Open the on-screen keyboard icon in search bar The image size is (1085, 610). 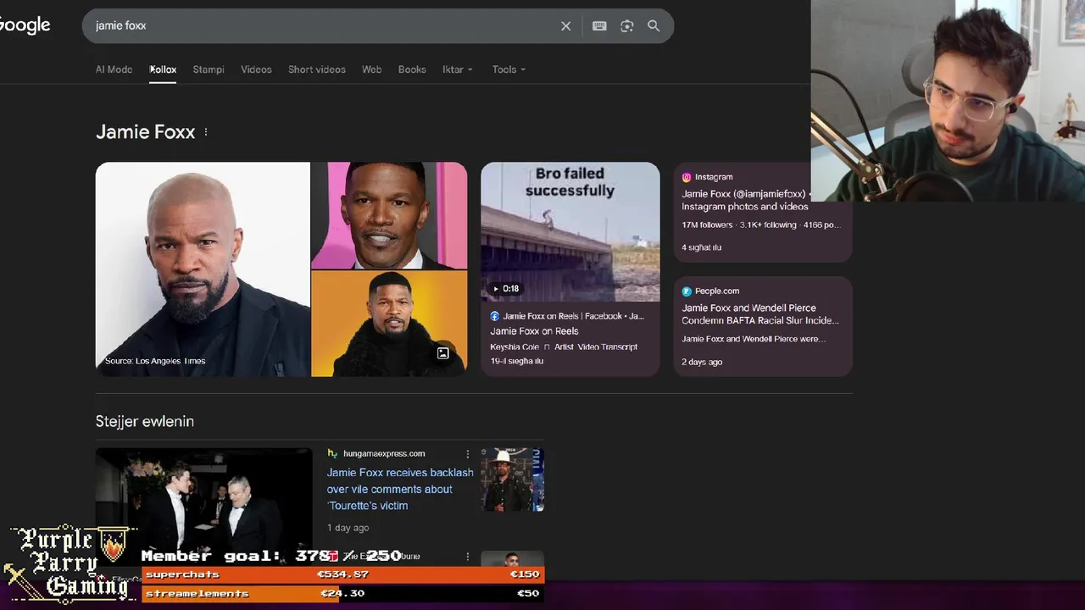(x=599, y=26)
